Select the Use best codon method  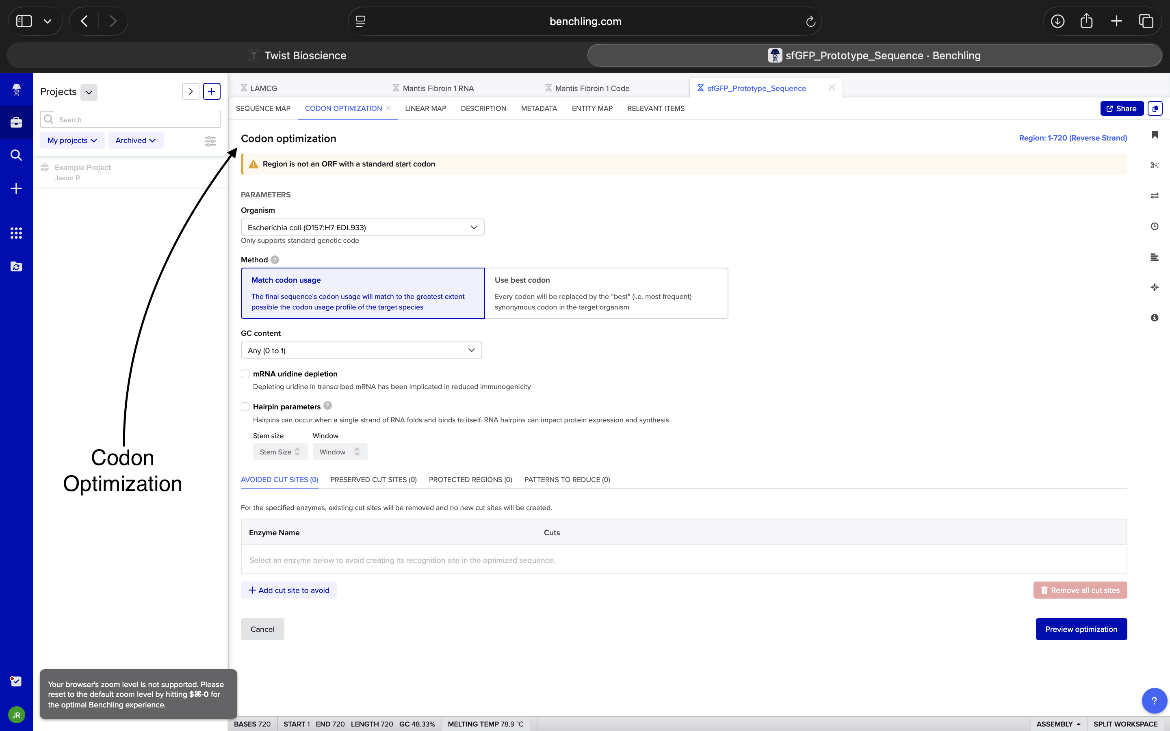click(x=606, y=293)
